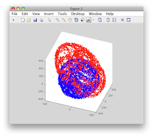
Task: Click the Link Plot icon
Action: coord(100,20)
